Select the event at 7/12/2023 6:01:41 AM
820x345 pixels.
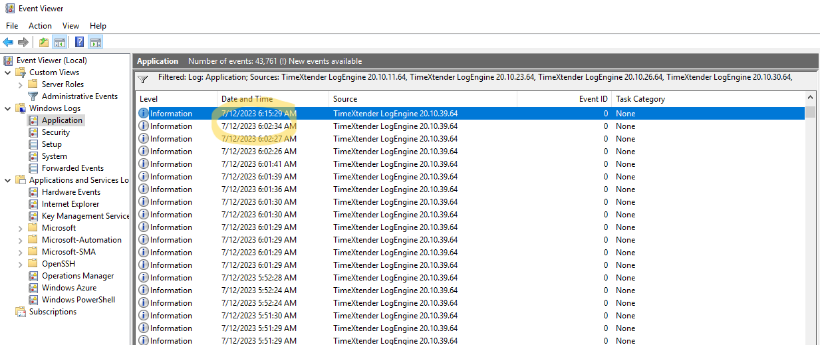click(470, 164)
